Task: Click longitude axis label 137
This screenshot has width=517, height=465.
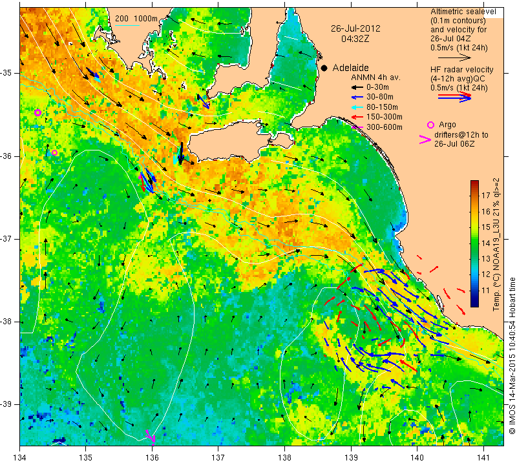Action: (218, 458)
